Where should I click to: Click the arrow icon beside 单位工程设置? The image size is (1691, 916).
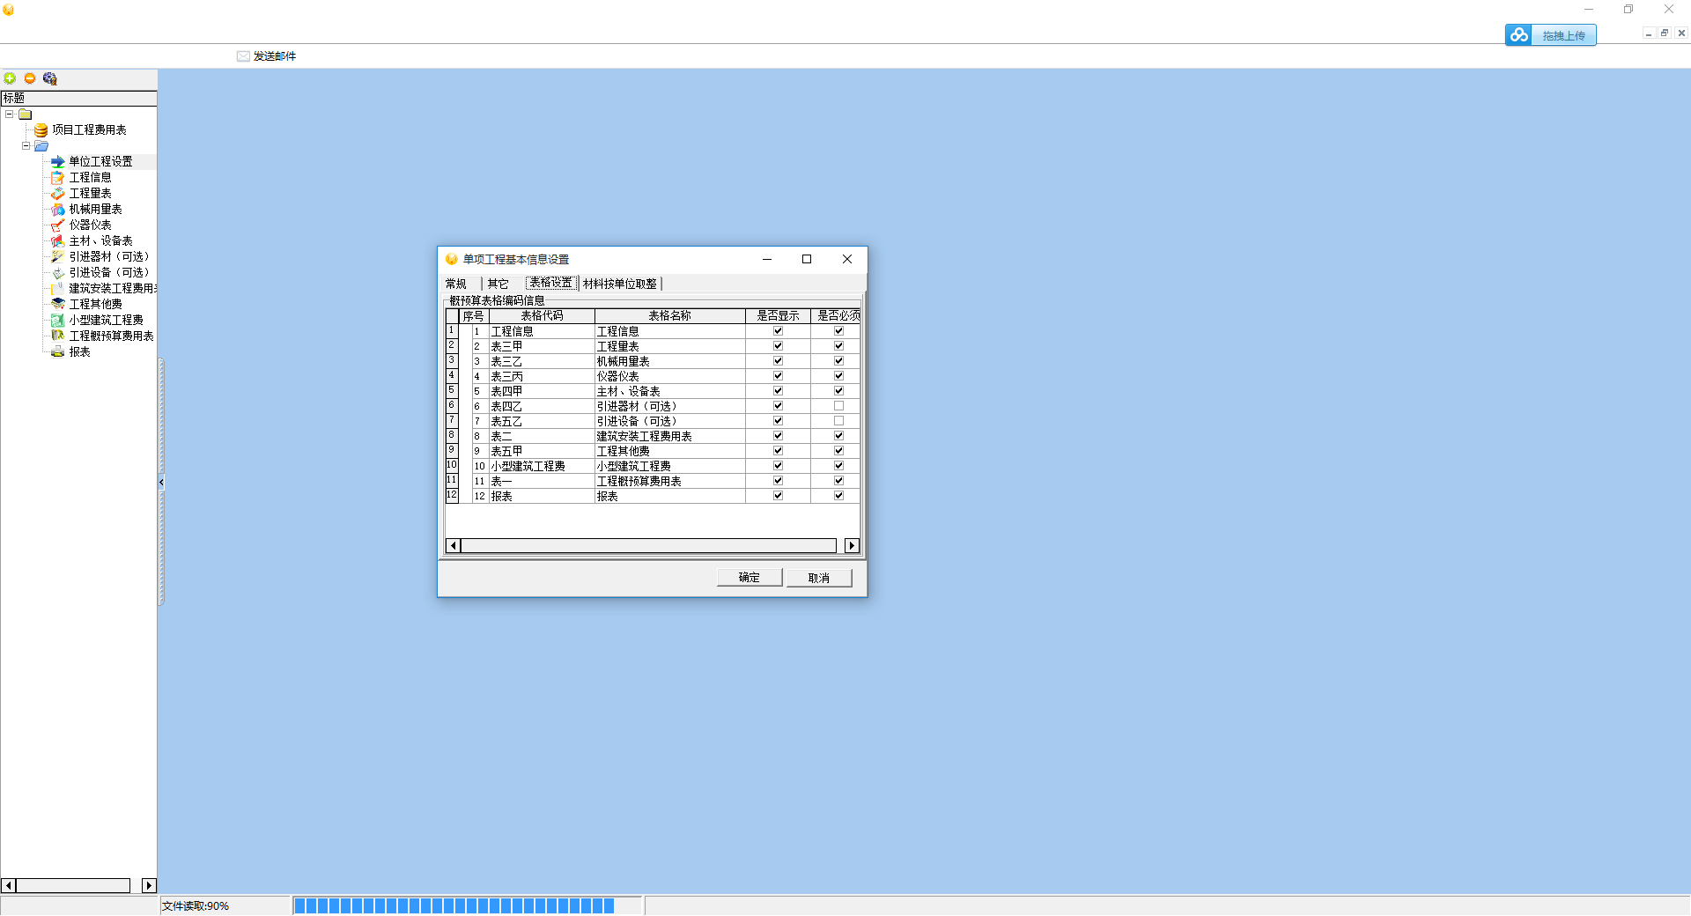(58, 162)
